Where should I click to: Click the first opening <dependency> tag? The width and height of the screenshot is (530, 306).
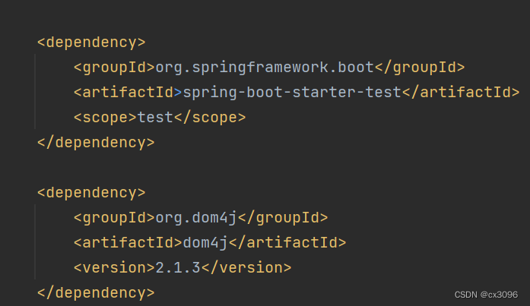[91, 43]
